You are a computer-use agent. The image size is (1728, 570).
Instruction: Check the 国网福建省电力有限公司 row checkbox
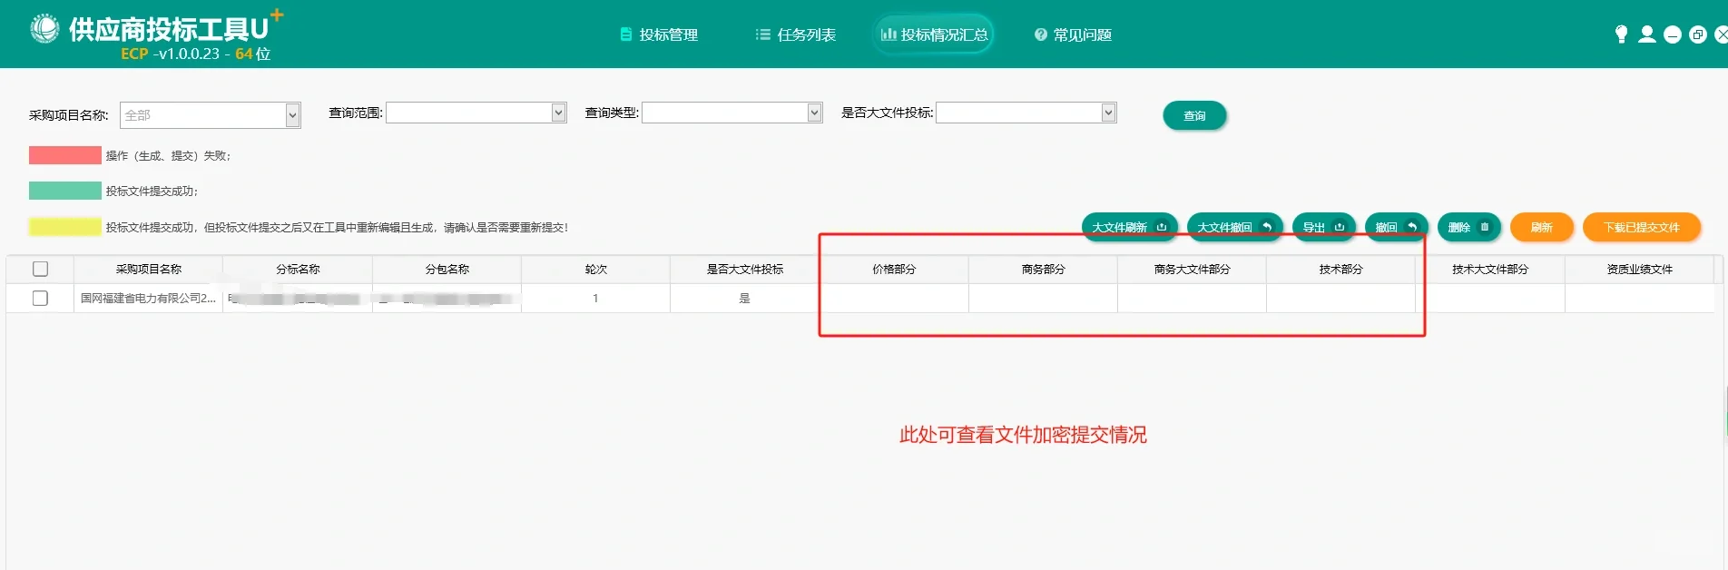tap(40, 298)
